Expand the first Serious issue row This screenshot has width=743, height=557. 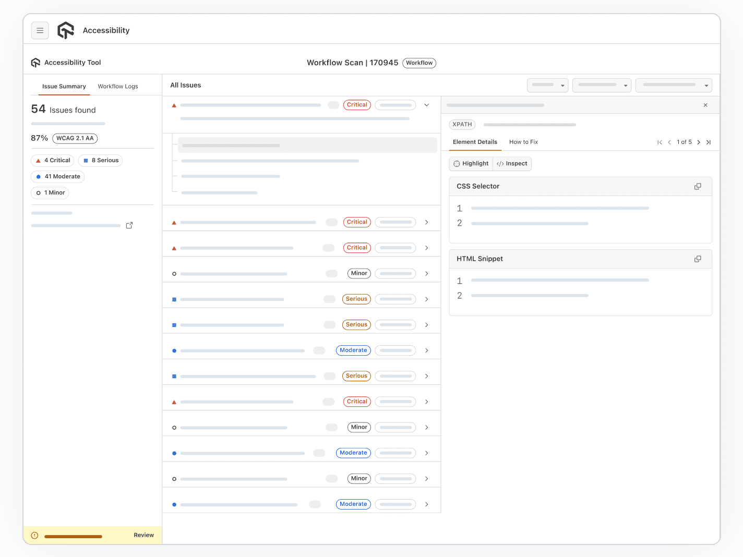point(426,299)
